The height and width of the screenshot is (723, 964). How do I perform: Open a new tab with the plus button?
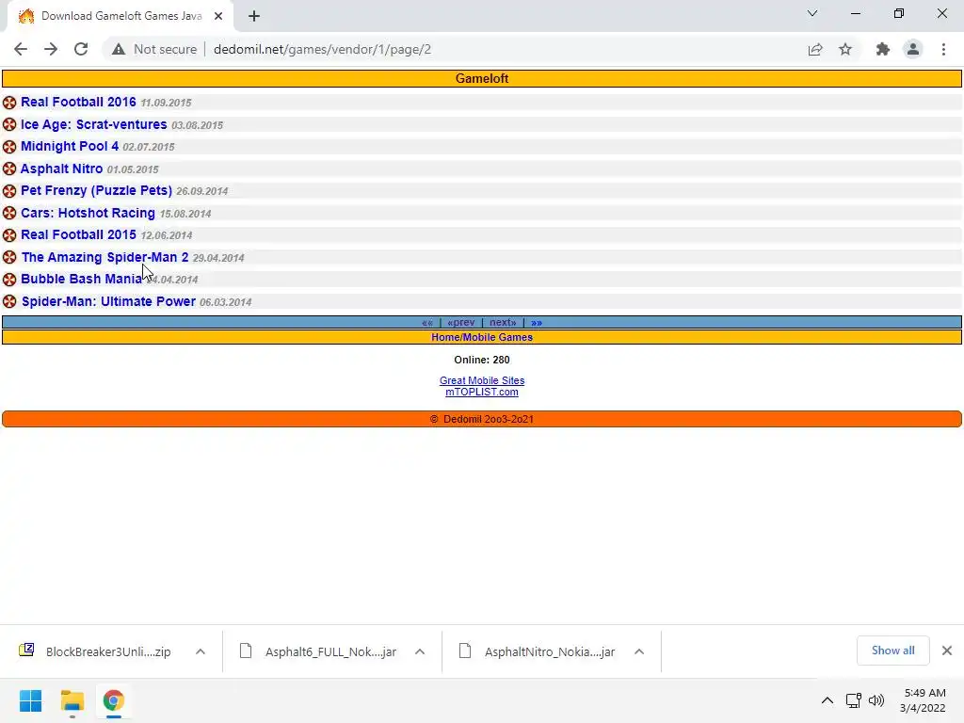pyautogui.click(x=254, y=16)
